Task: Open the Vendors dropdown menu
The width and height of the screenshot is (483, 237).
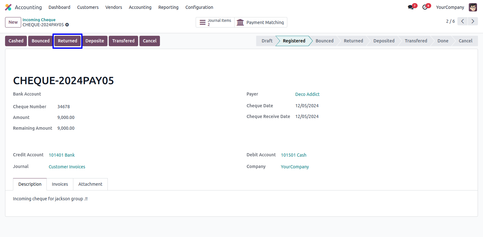Action: tap(113, 7)
